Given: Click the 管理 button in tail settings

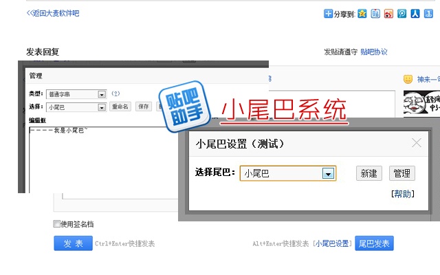Looking at the screenshot, I should coord(401,173).
